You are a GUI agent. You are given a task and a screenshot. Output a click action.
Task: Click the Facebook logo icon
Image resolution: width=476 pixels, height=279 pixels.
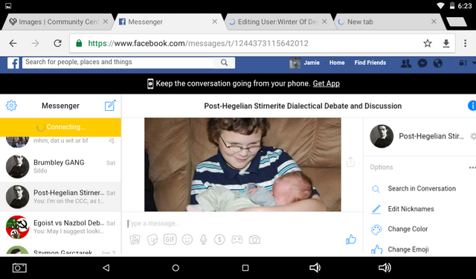point(13,63)
